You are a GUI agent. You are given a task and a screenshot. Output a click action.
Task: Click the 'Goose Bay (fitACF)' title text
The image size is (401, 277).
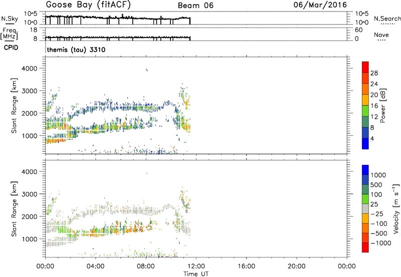[88, 5]
